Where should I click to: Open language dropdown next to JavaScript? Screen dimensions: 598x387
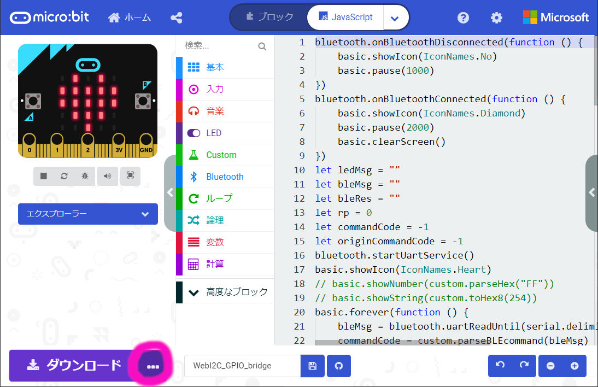coord(395,18)
